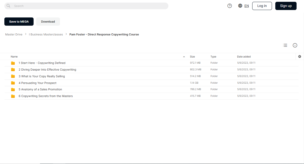Select '1 Start Here - Copywriting Defined' folder

[x=42, y=63]
